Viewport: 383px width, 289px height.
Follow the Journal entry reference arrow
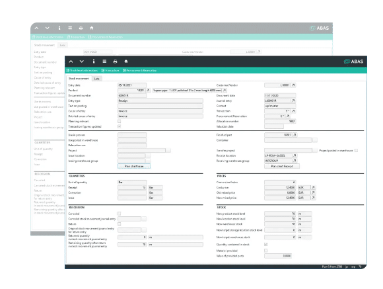pos(293,101)
